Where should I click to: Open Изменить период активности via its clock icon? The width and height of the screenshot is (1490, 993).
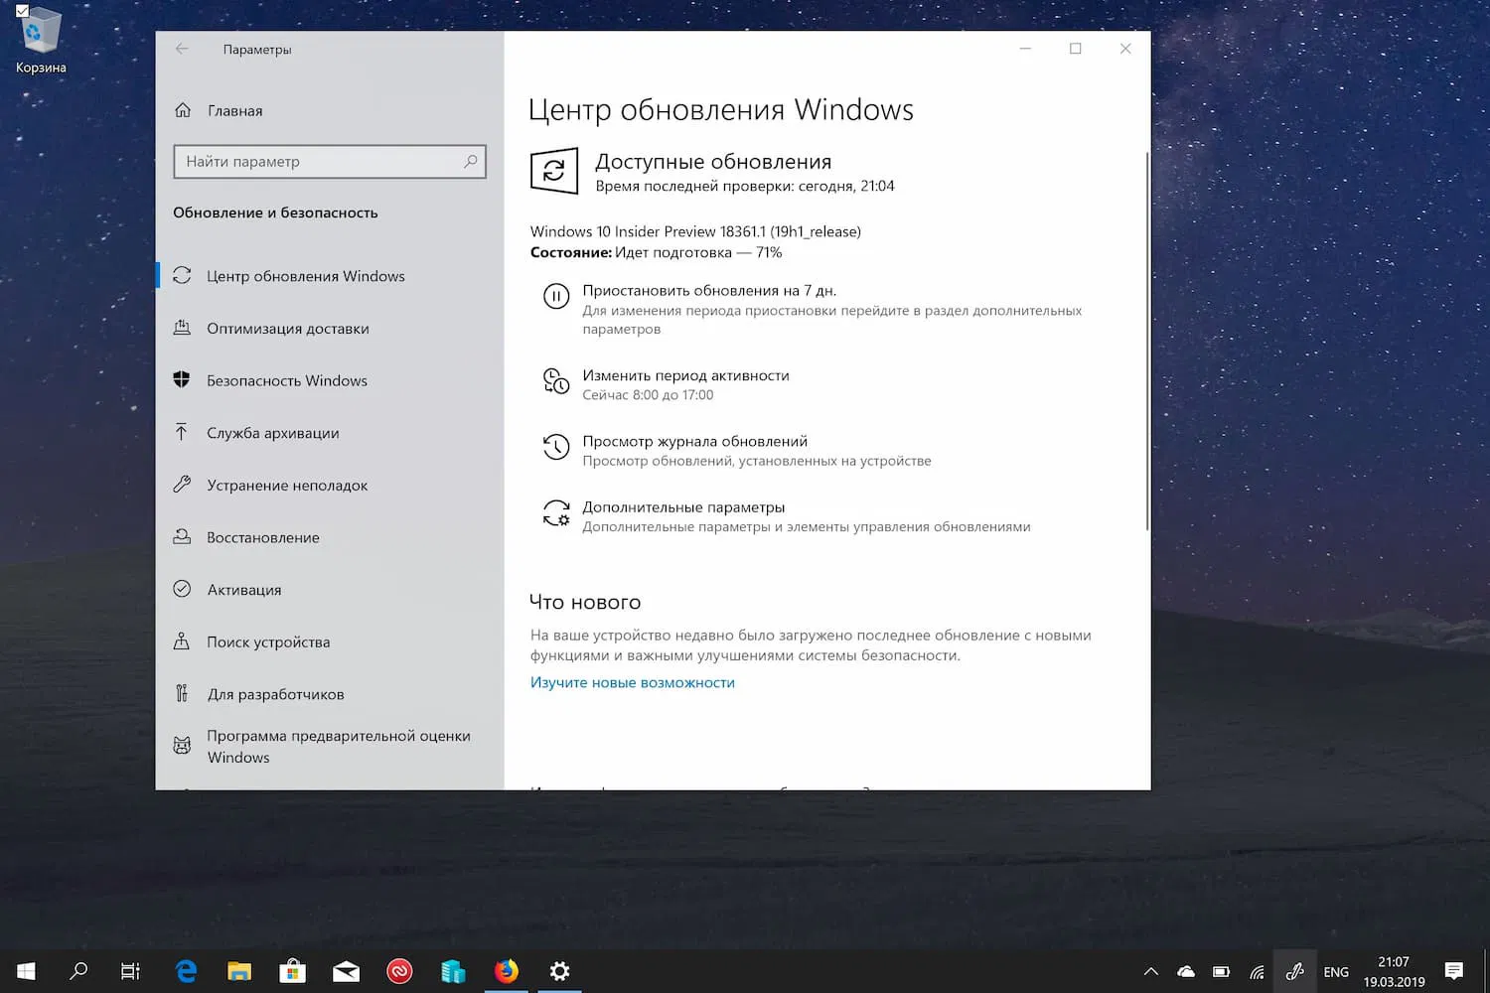coord(555,380)
